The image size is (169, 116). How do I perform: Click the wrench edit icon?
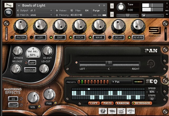coord(8,5)
